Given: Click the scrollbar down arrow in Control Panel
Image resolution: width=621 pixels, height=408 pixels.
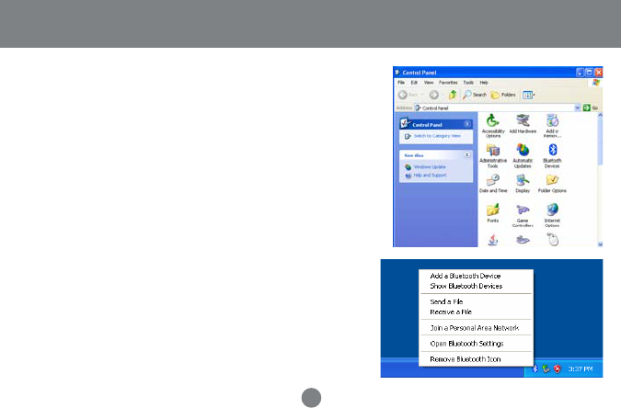Looking at the screenshot, I should coord(600,244).
